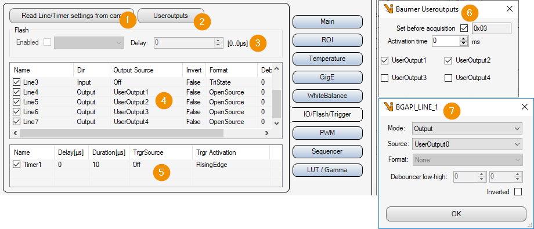The width and height of the screenshot is (534, 229).
Task: Uncheck the Line5 row checkbox
Action: coord(16,102)
